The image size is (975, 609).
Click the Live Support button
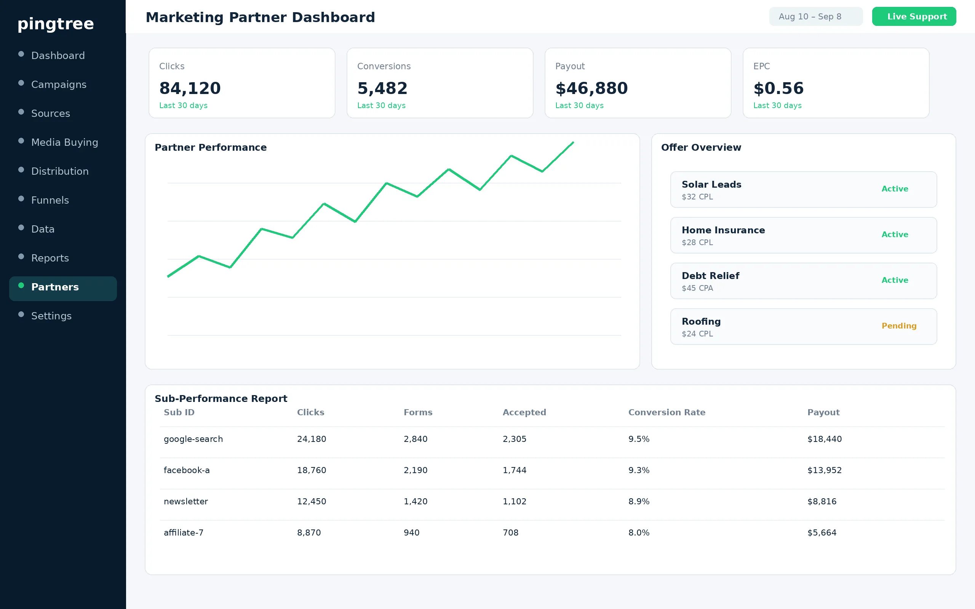914,16
